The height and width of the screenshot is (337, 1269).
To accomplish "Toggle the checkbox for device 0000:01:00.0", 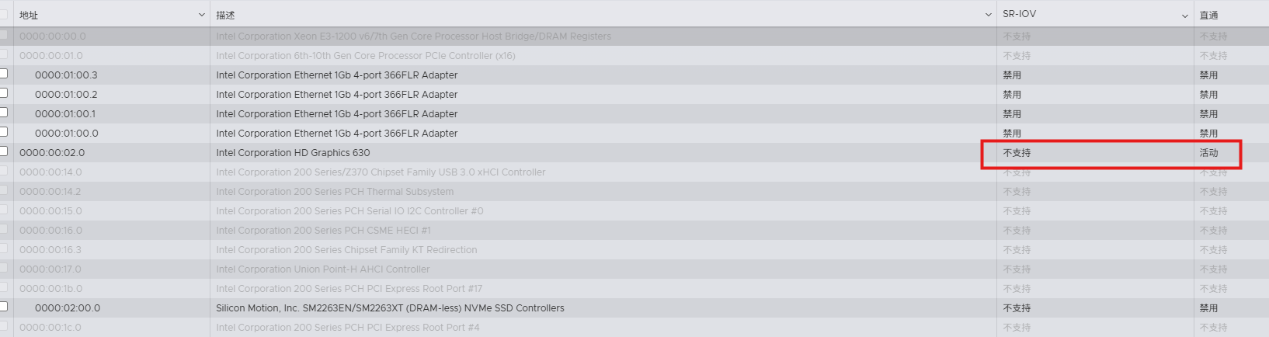I will [x=4, y=132].
